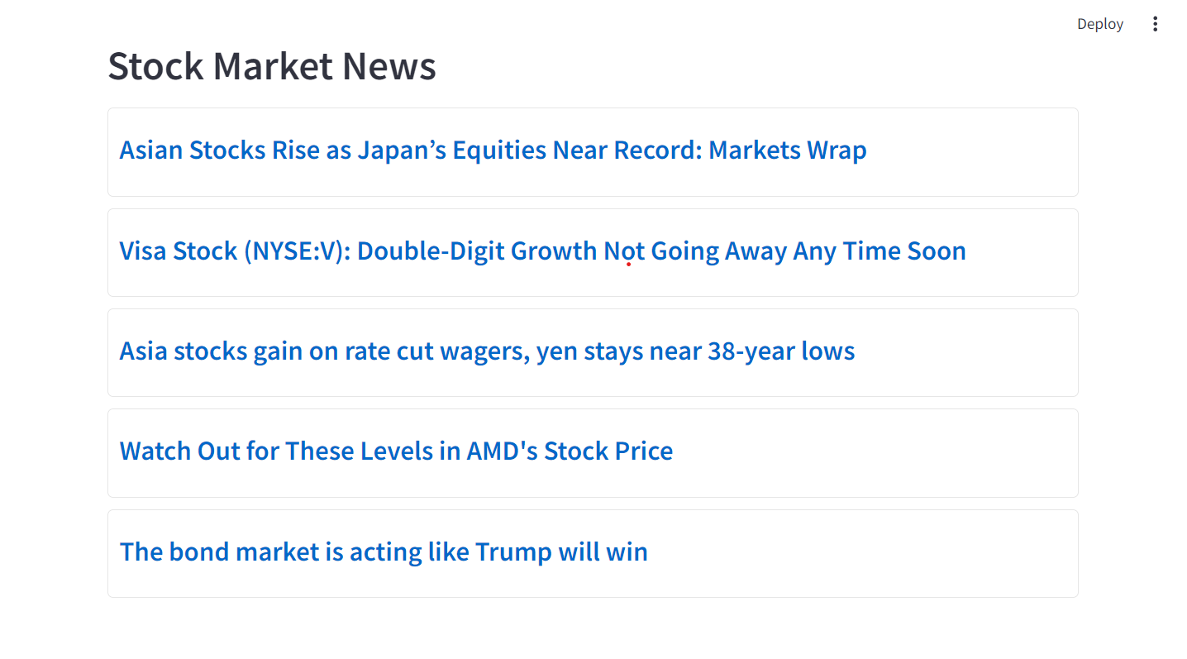Screen dimensions: 1187x659
Task: Open the three-dot main menu
Action: (1155, 24)
